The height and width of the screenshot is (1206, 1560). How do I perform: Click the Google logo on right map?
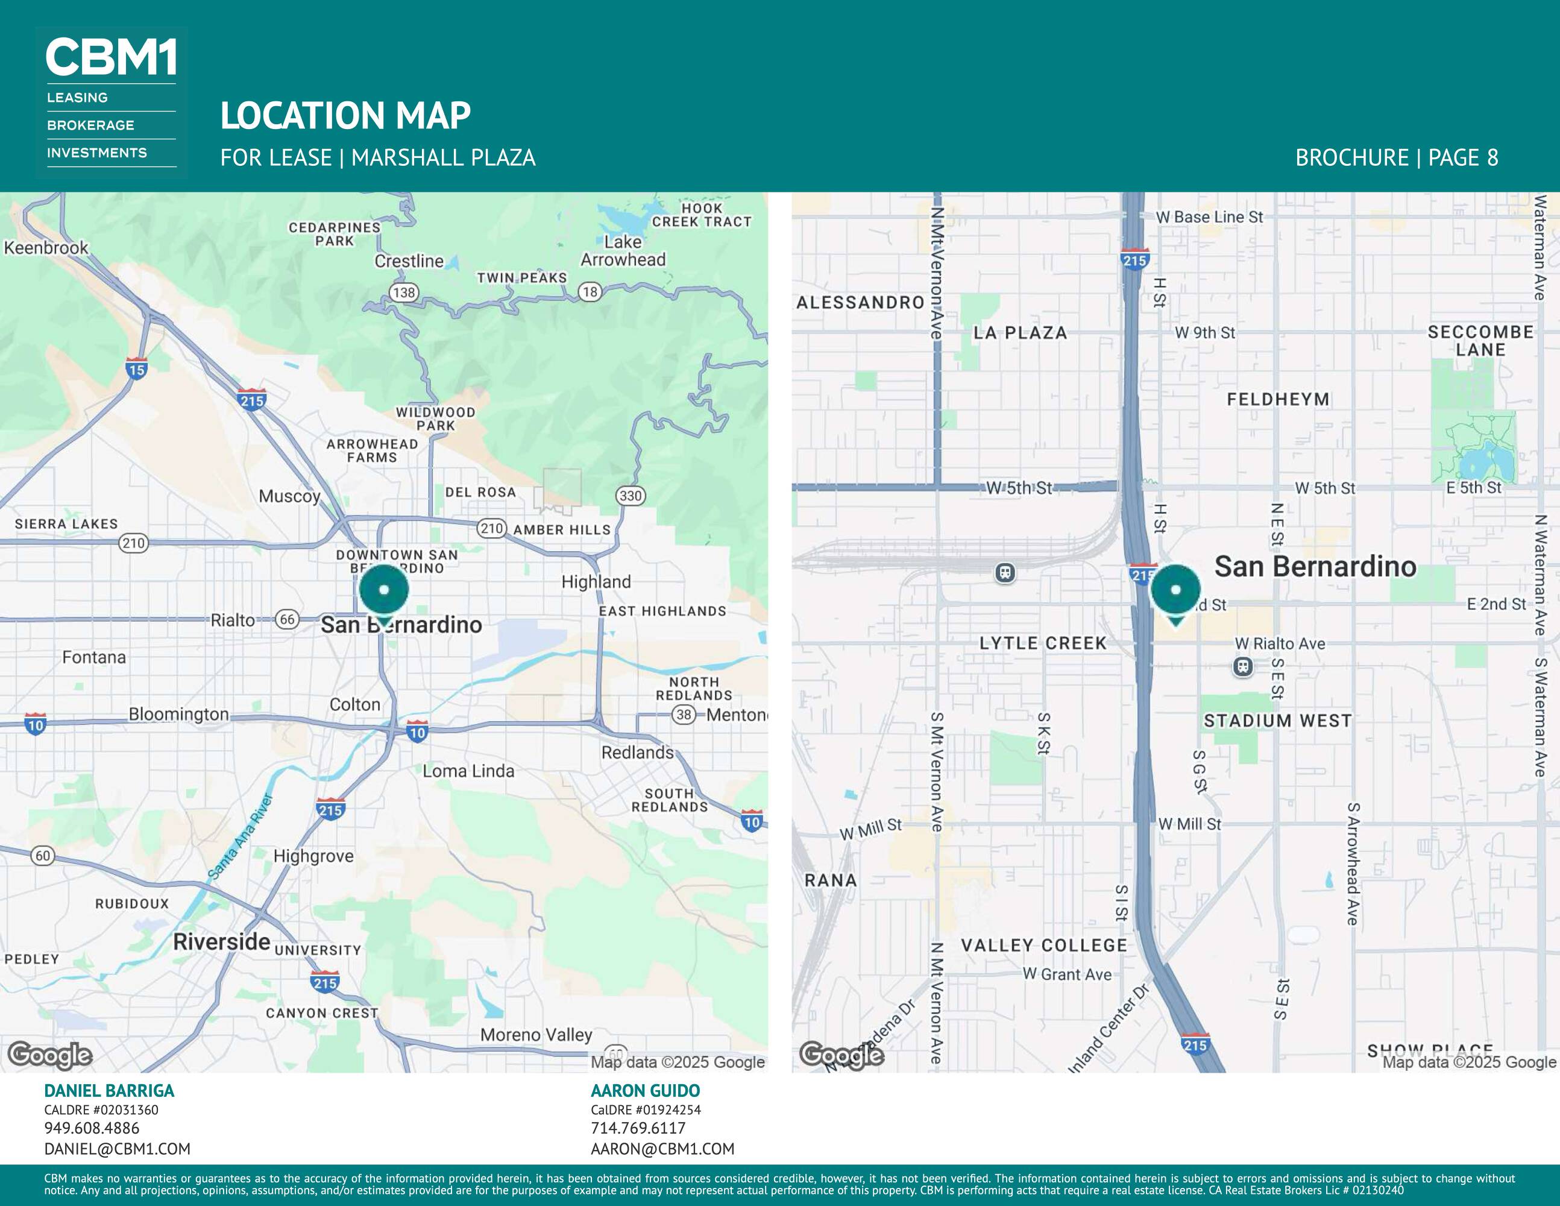[841, 1055]
